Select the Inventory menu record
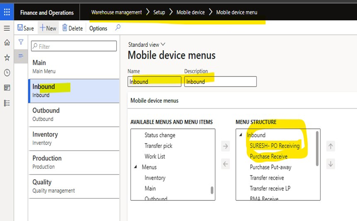 [74, 138]
